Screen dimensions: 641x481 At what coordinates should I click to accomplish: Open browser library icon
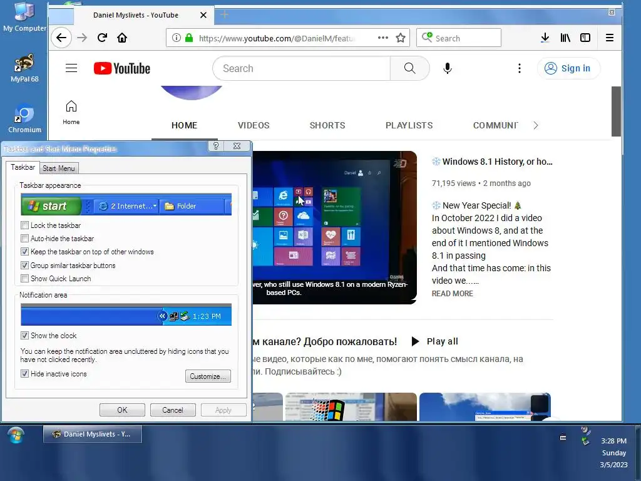point(565,38)
